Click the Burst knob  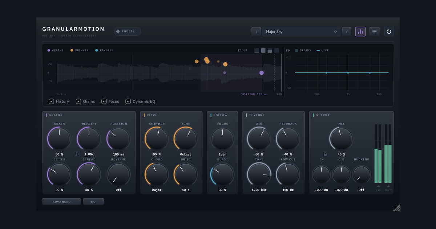coord(223,174)
